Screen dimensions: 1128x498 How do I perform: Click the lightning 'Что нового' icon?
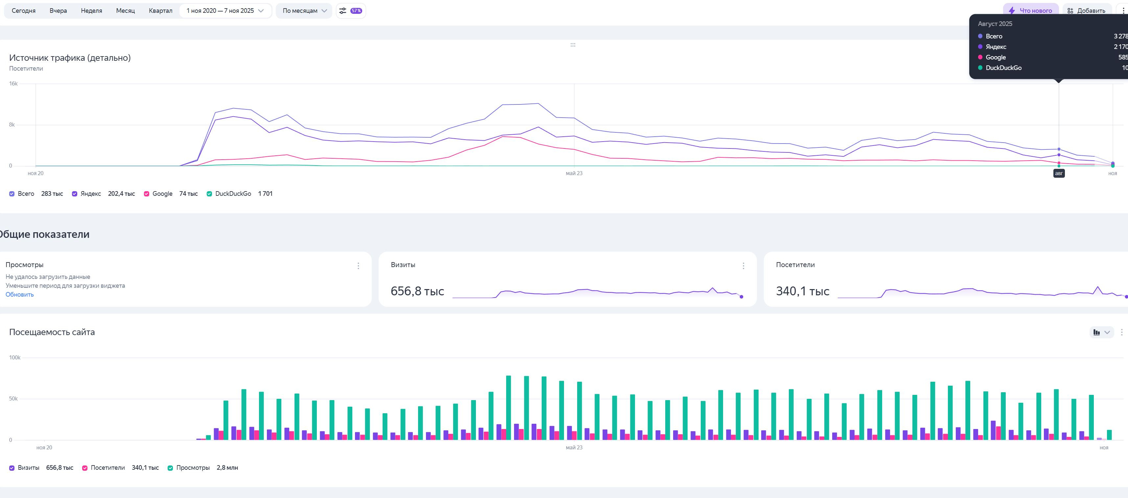(x=1012, y=11)
